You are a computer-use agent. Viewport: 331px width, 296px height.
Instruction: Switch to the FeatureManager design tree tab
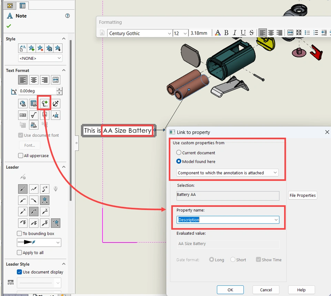coord(10,6)
